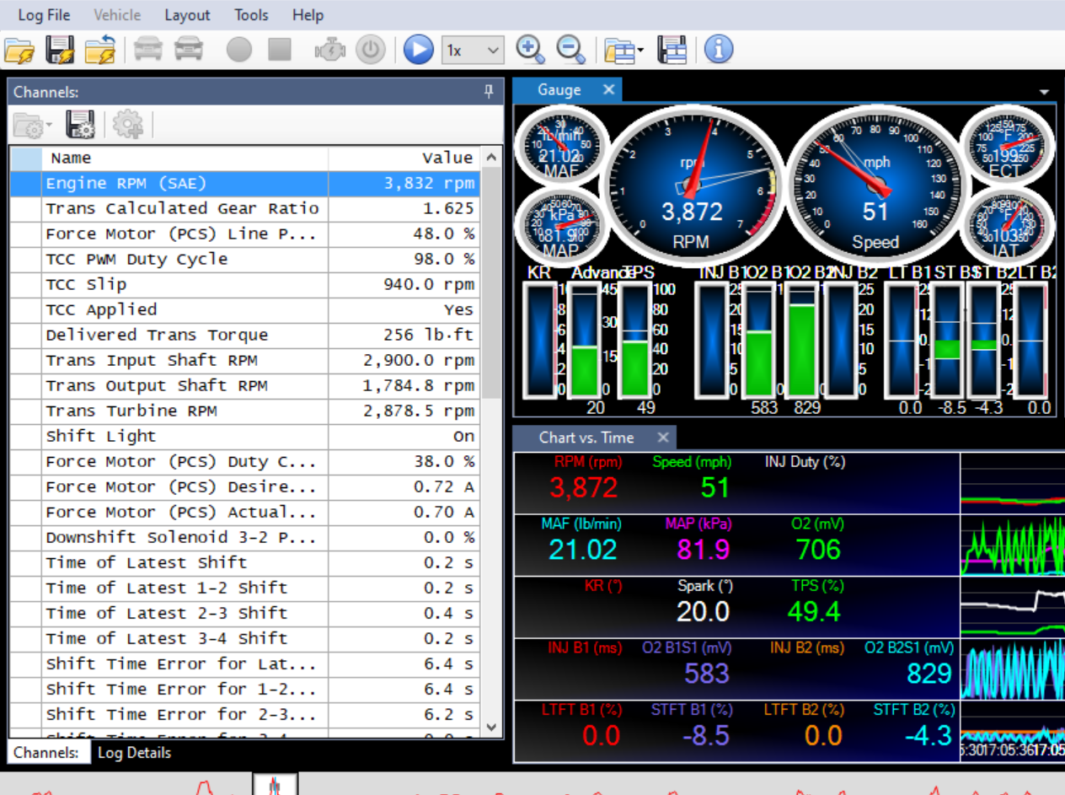View log file information

tap(717, 49)
